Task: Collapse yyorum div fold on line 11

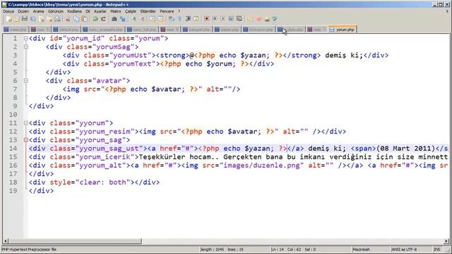Action: tap(26, 123)
